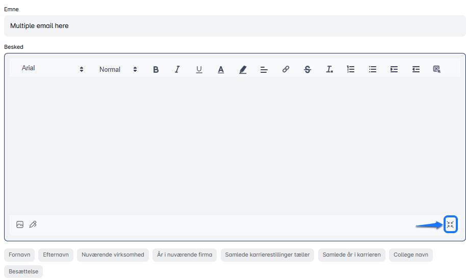466x280 pixels.
Task: Insert the Nuværende virksomhed placeholder tag
Action: coord(113,255)
